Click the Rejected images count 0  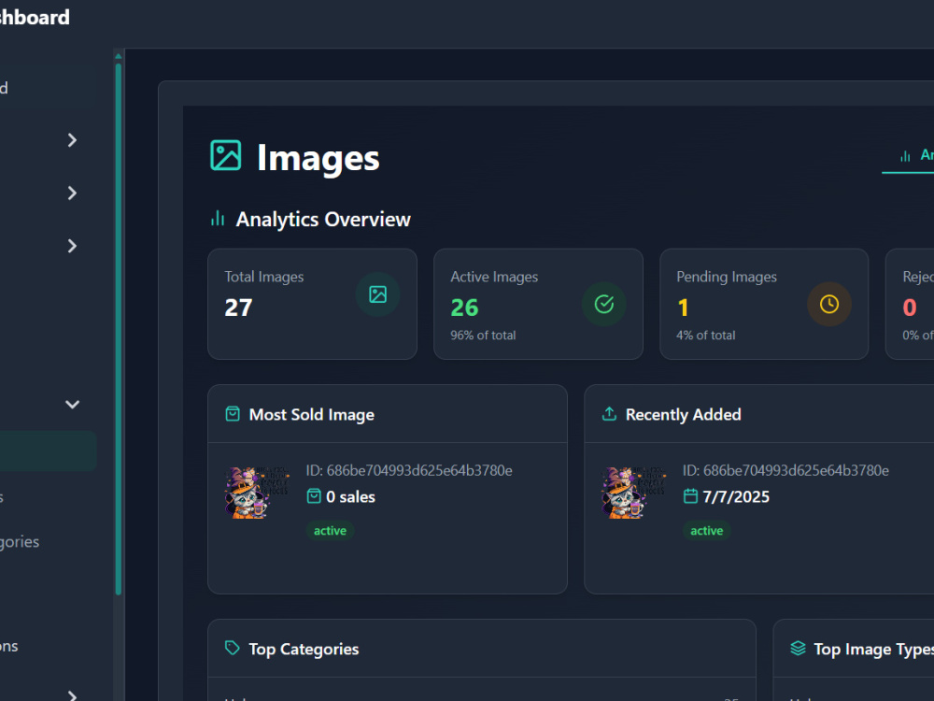(910, 308)
